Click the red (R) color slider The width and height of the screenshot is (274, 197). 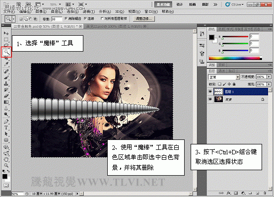click(235, 37)
